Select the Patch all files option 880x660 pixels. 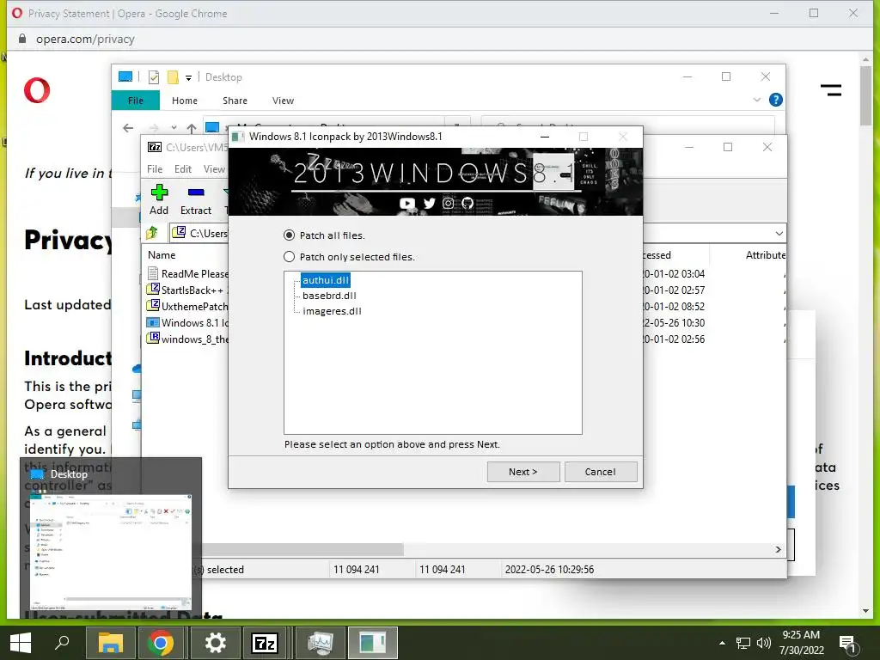pyautogui.click(x=324, y=235)
